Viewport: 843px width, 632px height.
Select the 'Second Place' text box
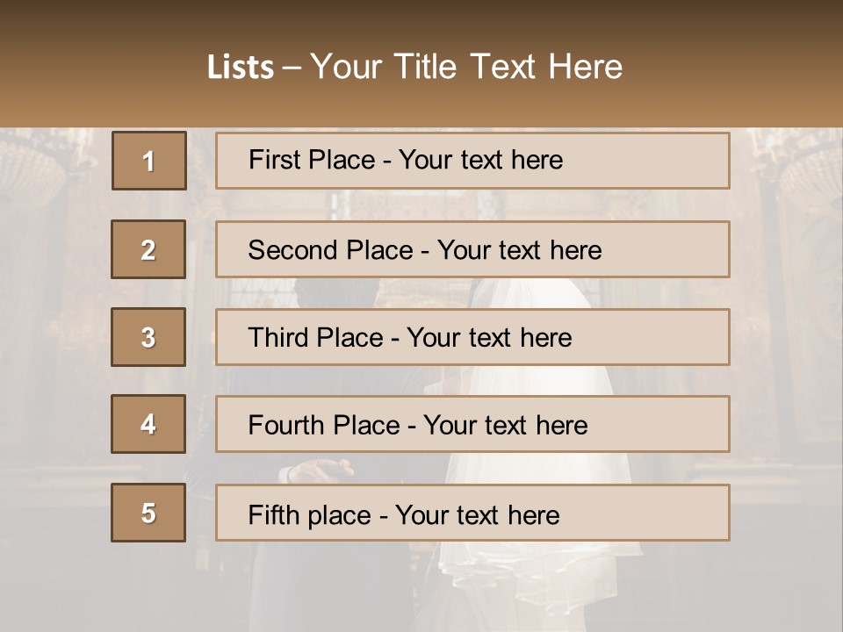472,249
